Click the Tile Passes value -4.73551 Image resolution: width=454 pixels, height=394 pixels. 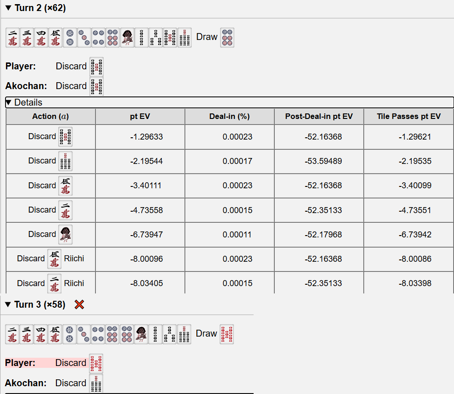[415, 210]
